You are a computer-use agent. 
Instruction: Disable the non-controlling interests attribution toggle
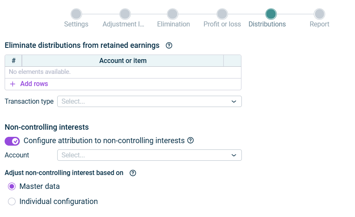click(12, 141)
